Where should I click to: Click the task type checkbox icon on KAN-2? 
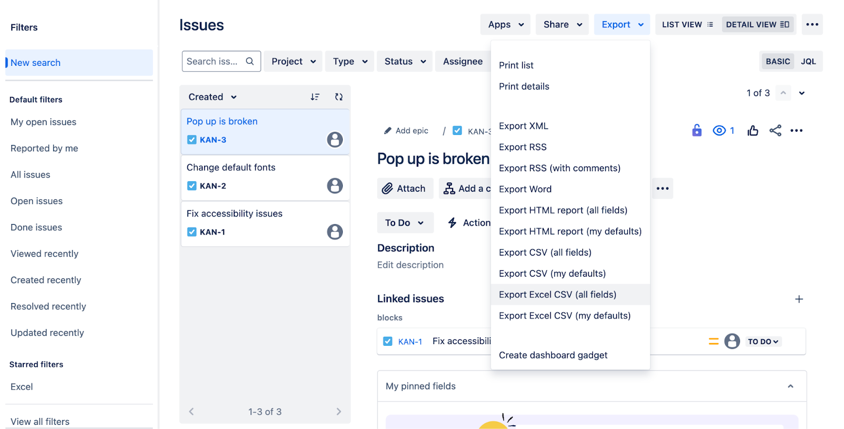(192, 186)
